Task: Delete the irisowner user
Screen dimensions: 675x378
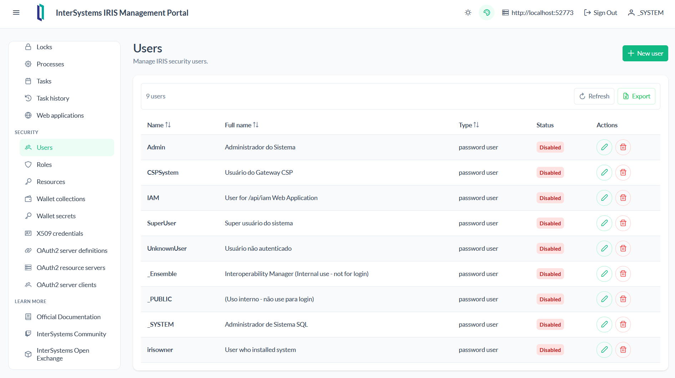Action: coord(623,350)
